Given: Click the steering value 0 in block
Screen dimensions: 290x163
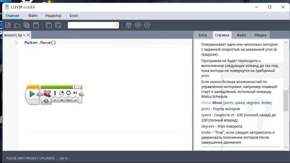Looking at the screenshot, I should tap(55, 100).
